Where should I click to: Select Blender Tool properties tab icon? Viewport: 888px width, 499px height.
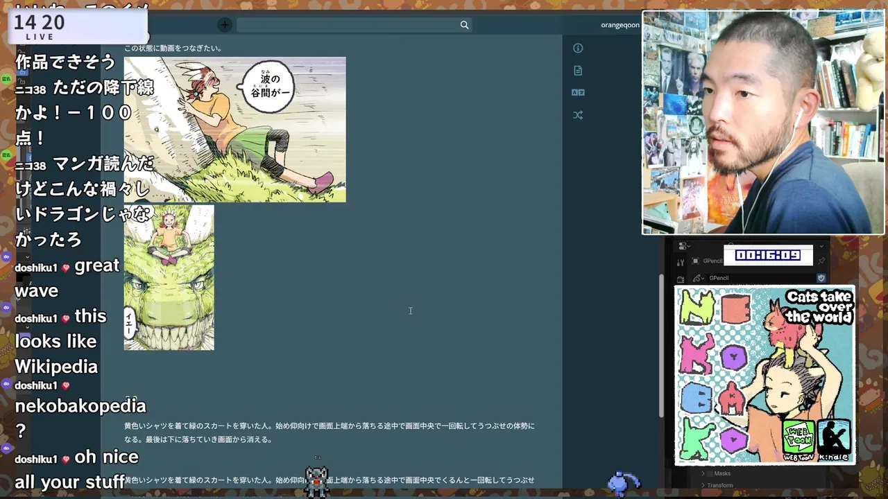point(680,262)
